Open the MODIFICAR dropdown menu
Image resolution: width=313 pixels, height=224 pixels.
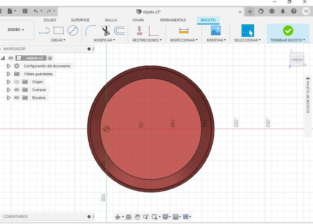click(105, 40)
